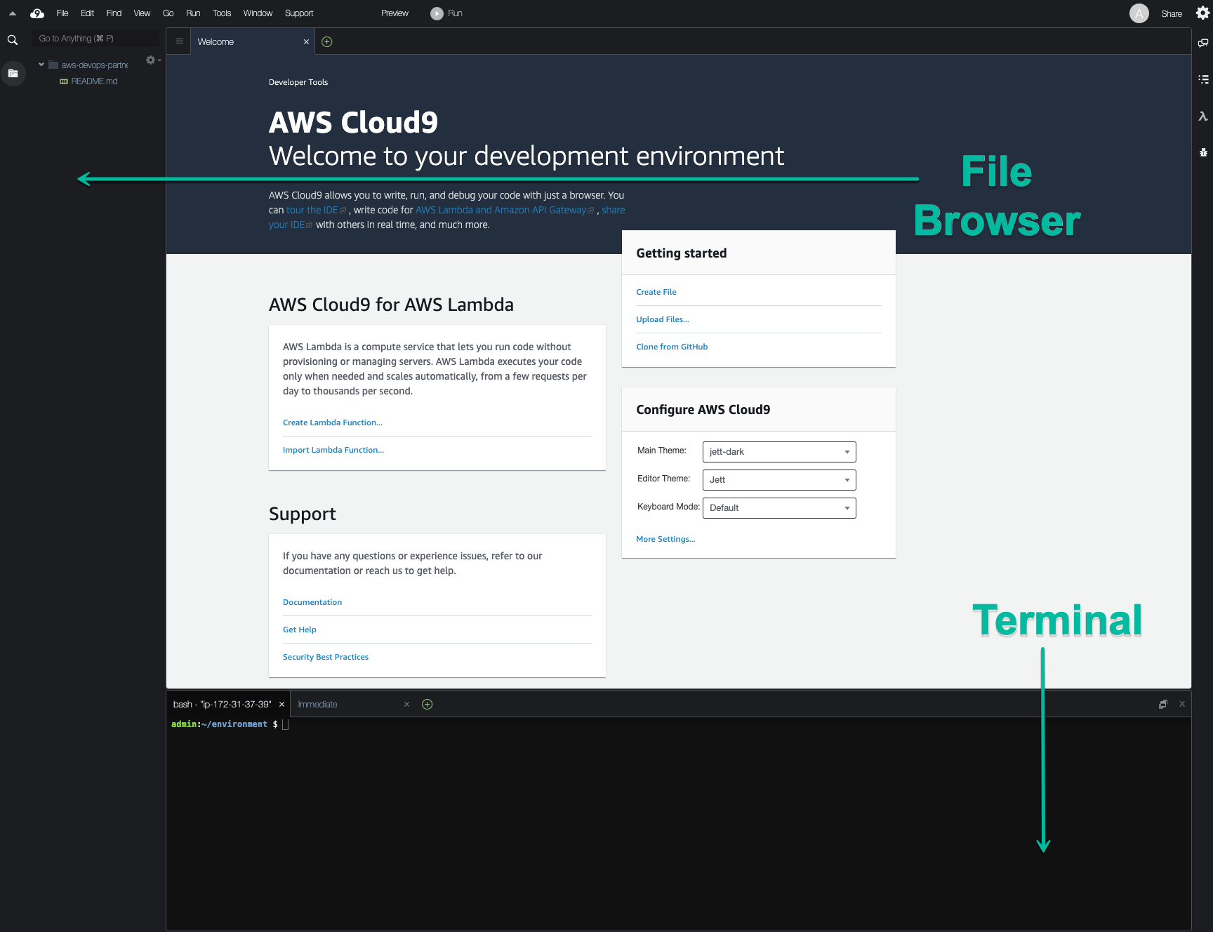Open the Keyboard Mode dropdown
1213x932 pixels.
click(779, 508)
